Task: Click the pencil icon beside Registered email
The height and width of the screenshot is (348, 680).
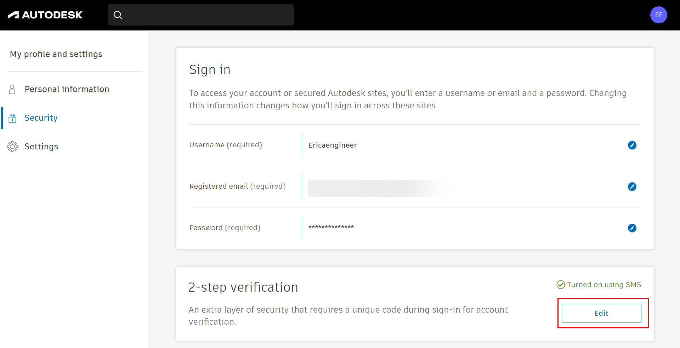Action: pyautogui.click(x=632, y=187)
